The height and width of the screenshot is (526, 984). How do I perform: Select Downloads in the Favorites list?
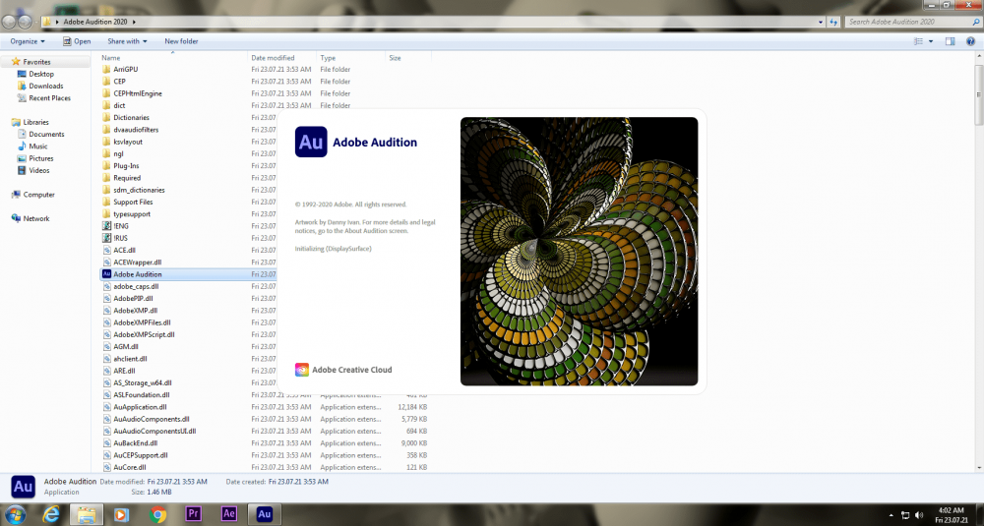point(45,86)
